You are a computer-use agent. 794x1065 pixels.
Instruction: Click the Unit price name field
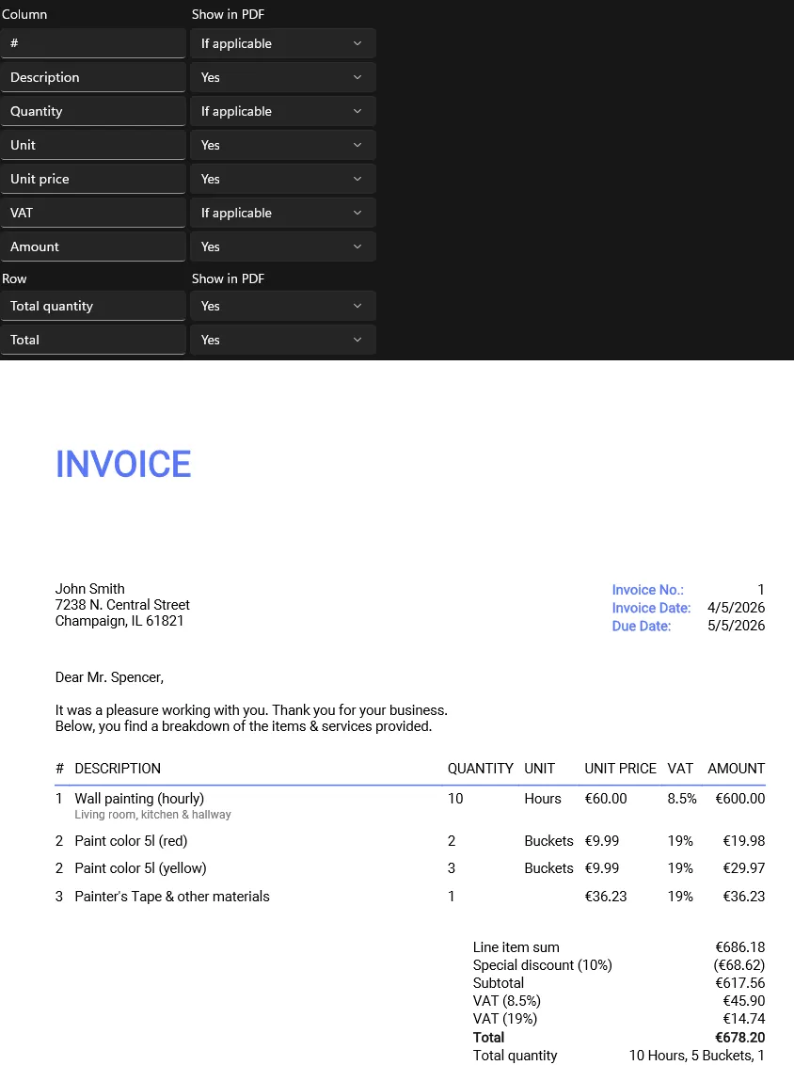coord(93,179)
